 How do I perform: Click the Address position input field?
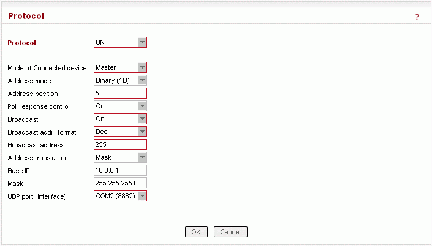click(120, 93)
